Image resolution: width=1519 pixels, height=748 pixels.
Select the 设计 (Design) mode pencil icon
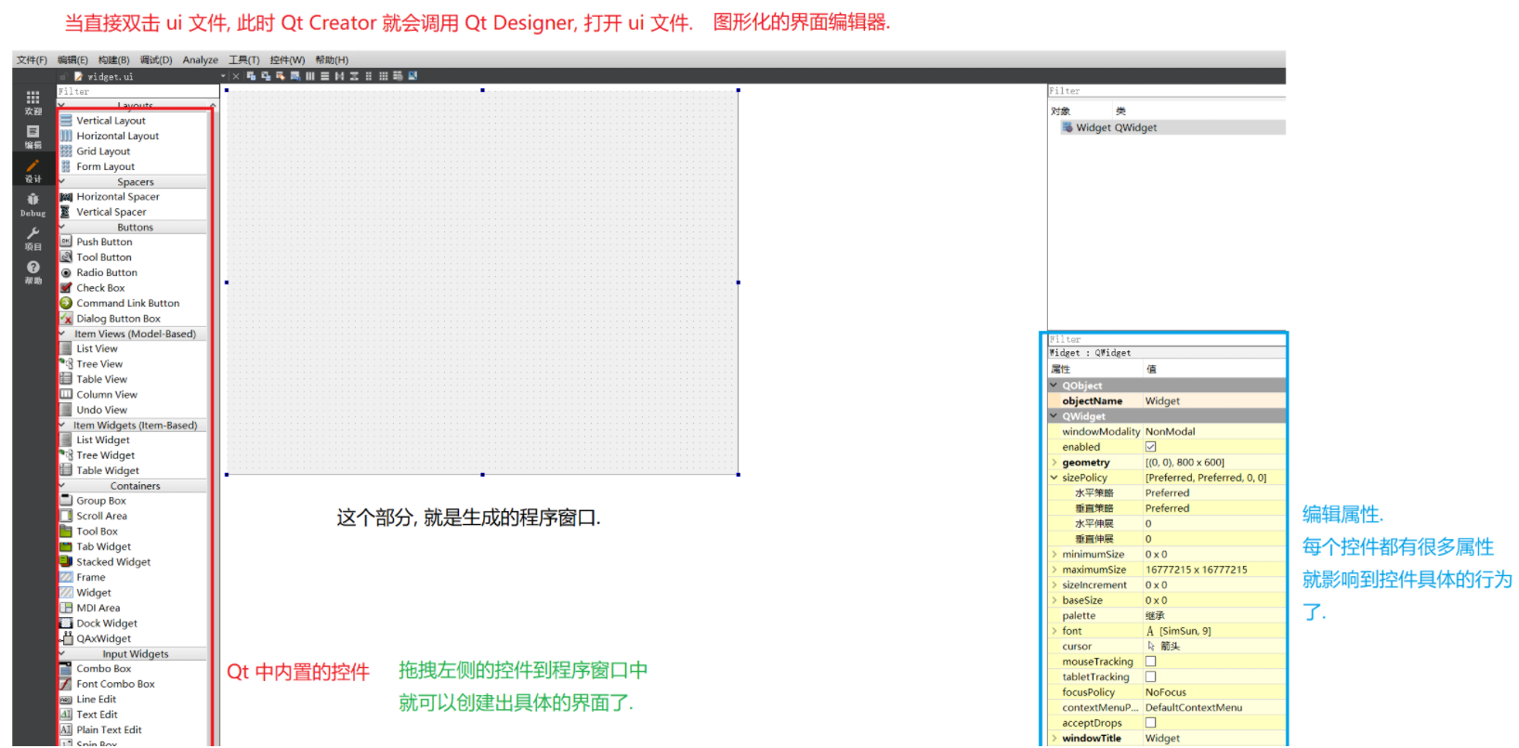(33, 170)
